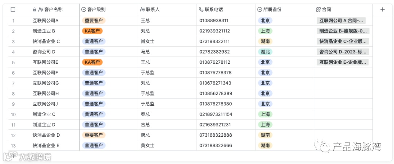The width and height of the screenshot is (394, 164).
Task: Click phone number 02782382932
Action: tap(215, 52)
